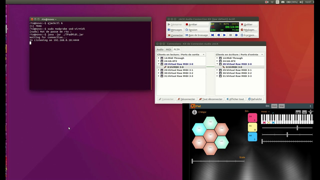Collapse 28:Virtual Raw MIDI 3-0 input client
This screenshot has height=180, width=320.
tap(217, 64)
